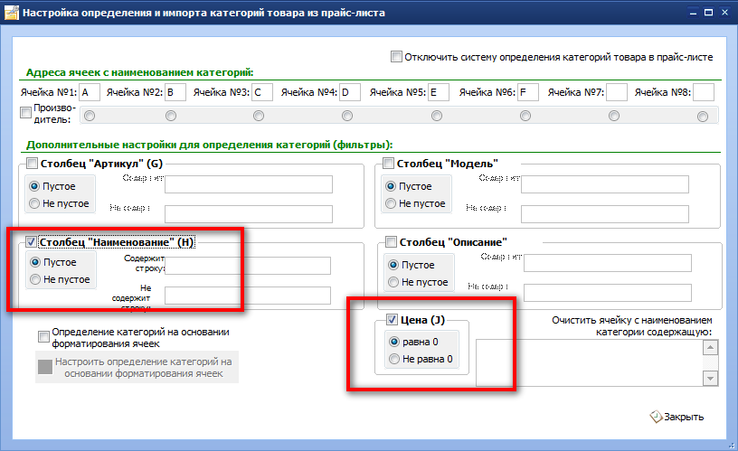Select Пустое under Столбец Модель
Viewport: 738px width, 451px height.
pos(391,186)
